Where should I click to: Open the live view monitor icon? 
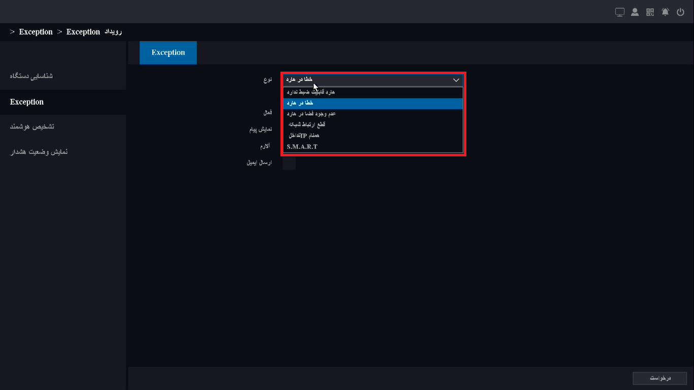tap(619, 12)
